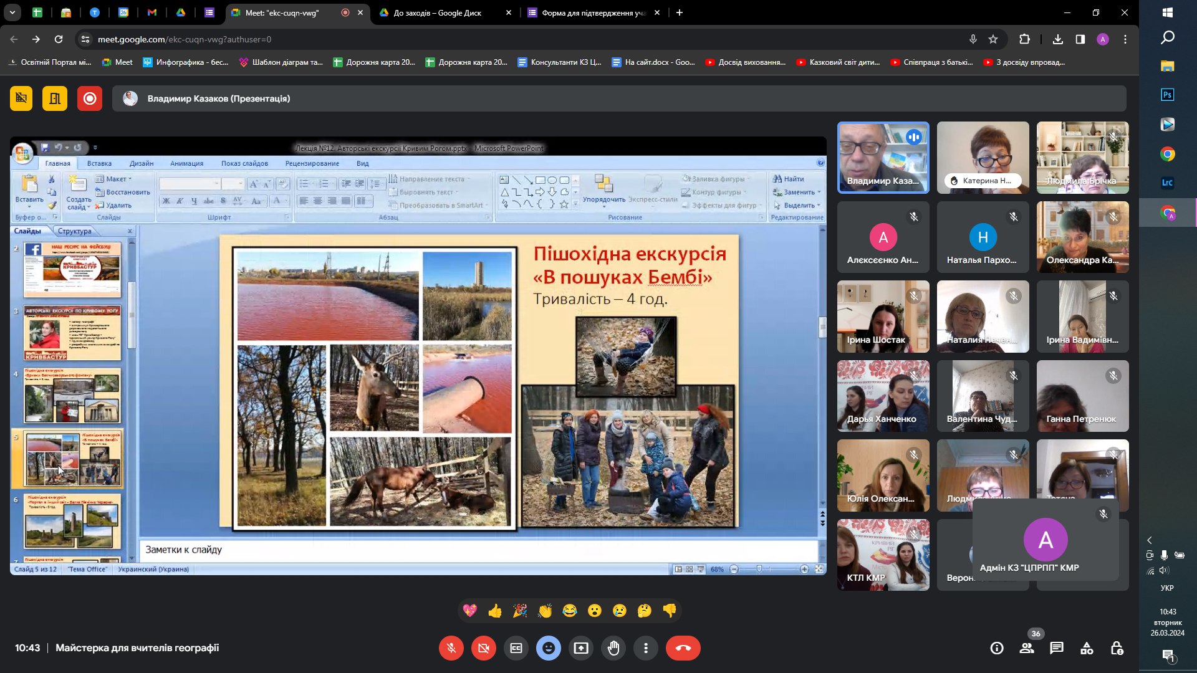The height and width of the screenshot is (673, 1197).
Task: Select slide 6 thumbnail
Action: [x=72, y=522]
